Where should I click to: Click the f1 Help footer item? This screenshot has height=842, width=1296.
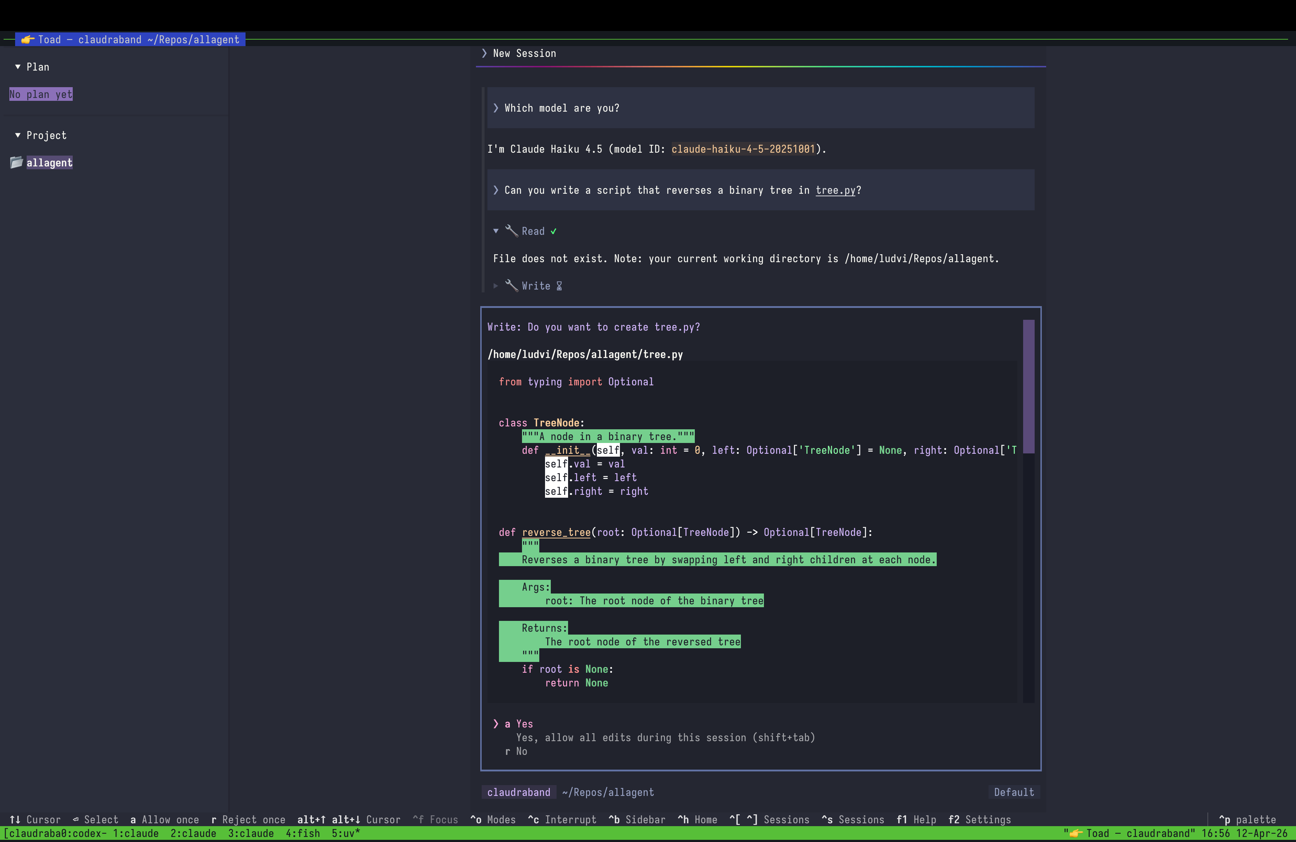(x=917, y=820)
